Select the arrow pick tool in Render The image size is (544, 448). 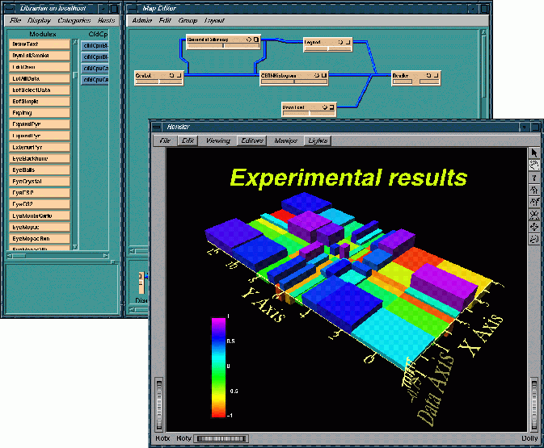point(533,153)
